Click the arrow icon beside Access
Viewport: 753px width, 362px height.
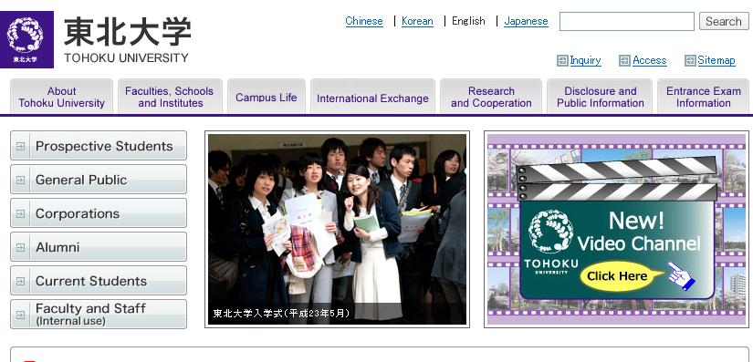tap(624, 60)
